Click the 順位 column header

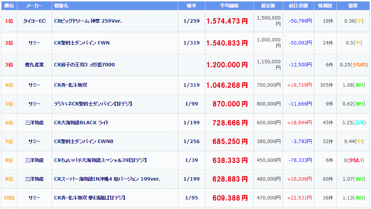click(9, 6)
